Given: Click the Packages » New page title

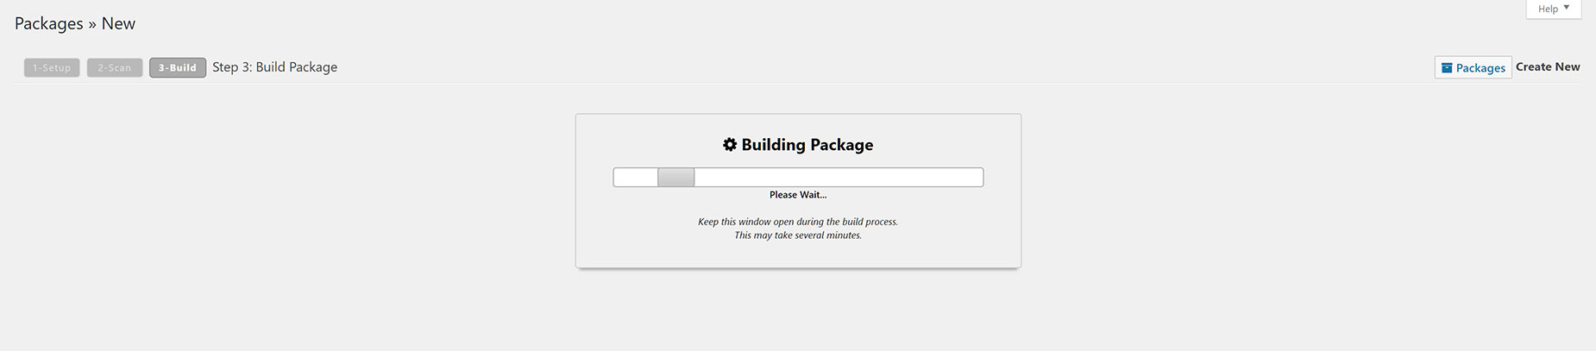Looking at the screenshot, I should tap(75, 23).
